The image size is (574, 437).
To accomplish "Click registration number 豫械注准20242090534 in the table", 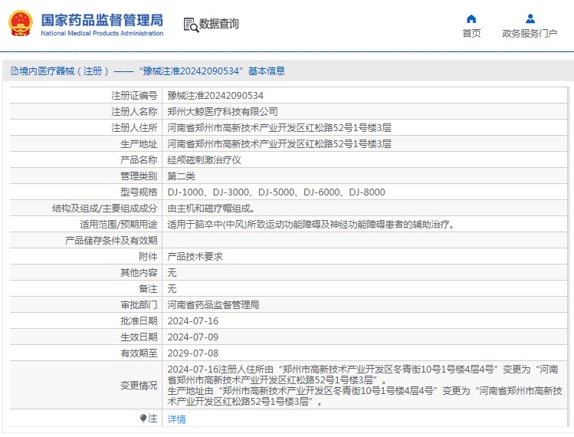I will [x=215, y=96].
